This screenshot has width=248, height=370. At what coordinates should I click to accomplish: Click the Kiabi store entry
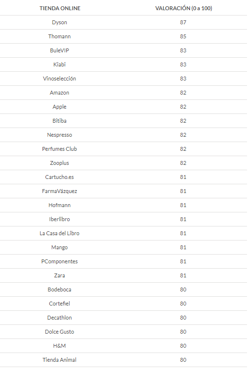(59, 64)
